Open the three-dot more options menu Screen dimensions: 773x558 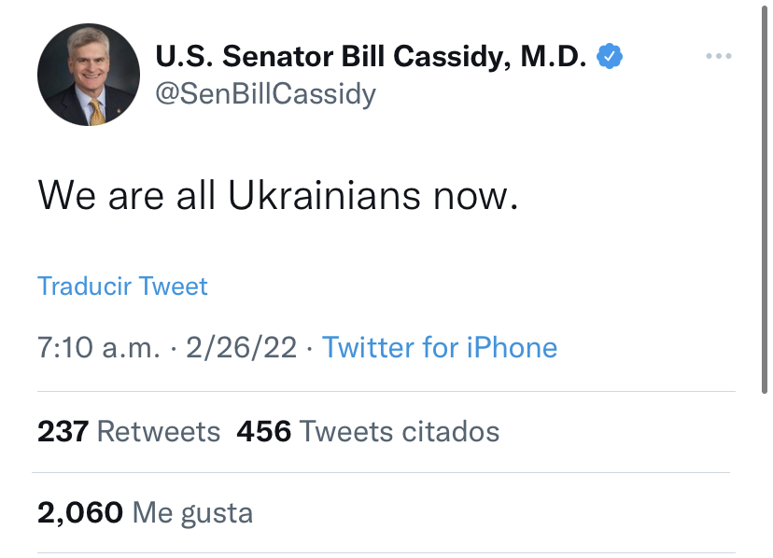click(x=718, y=57)
